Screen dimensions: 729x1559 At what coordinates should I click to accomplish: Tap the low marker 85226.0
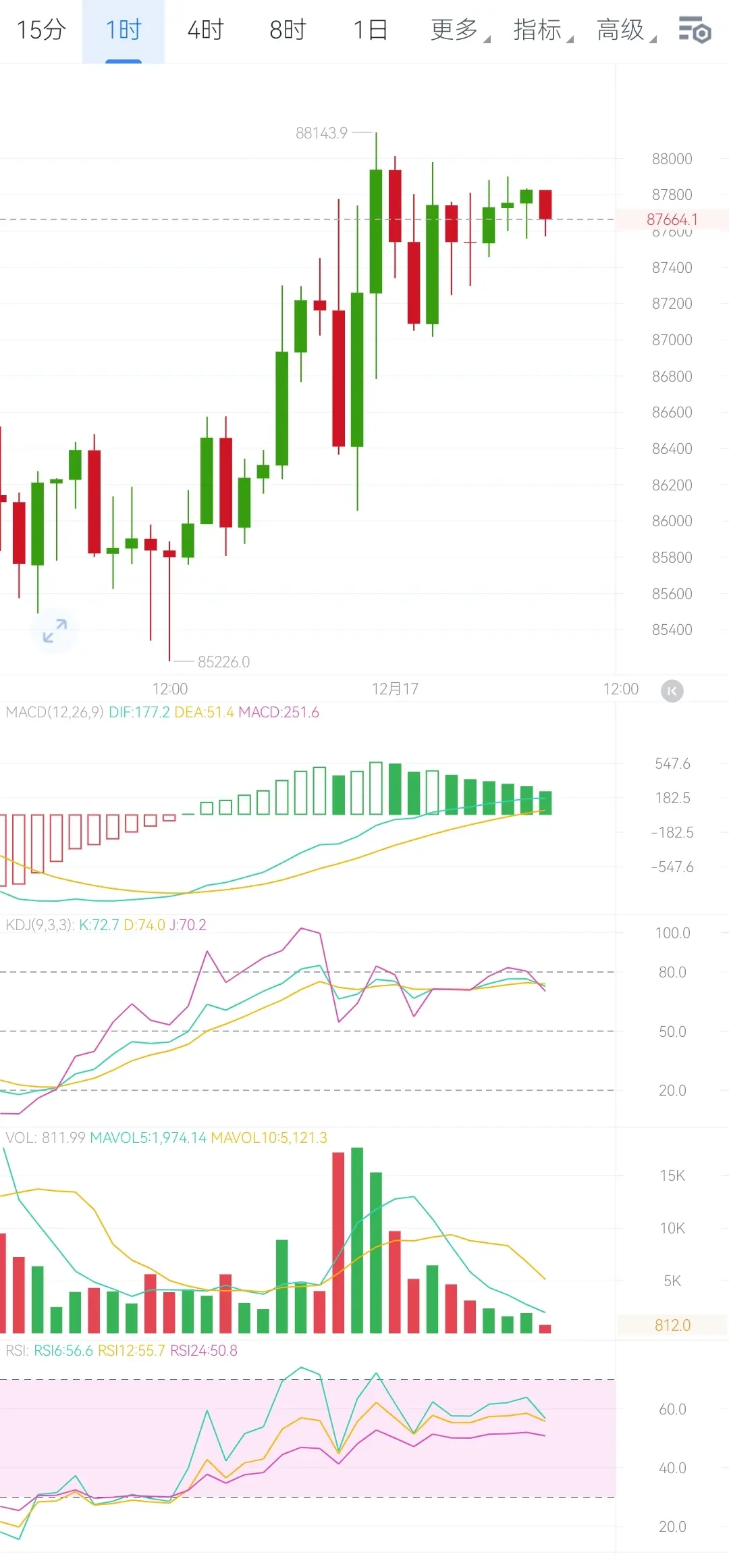223,662
